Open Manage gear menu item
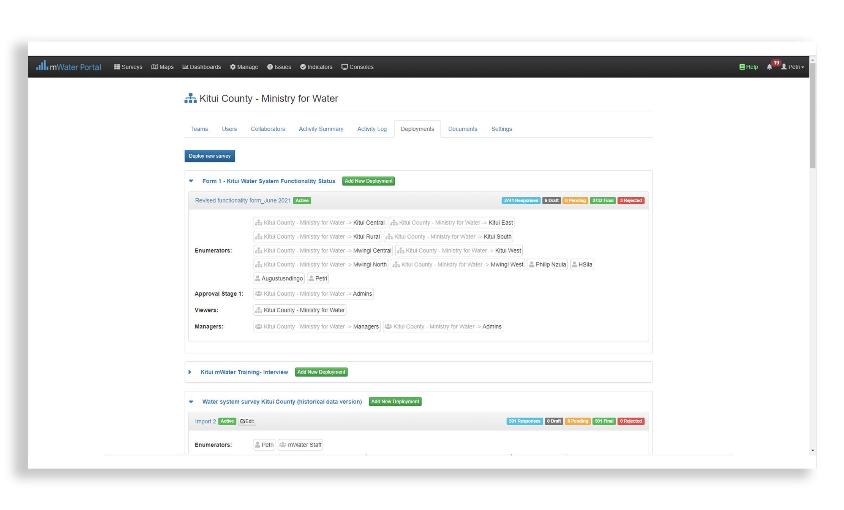844x510 pixels. [x=244, y=67]
